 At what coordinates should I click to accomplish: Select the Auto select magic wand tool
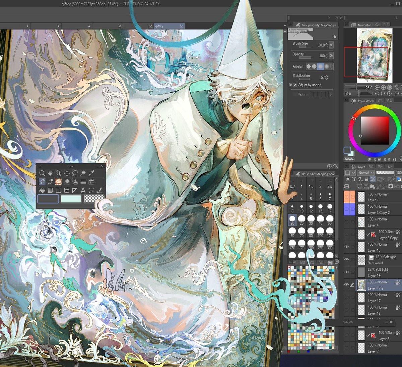(83, 173)
